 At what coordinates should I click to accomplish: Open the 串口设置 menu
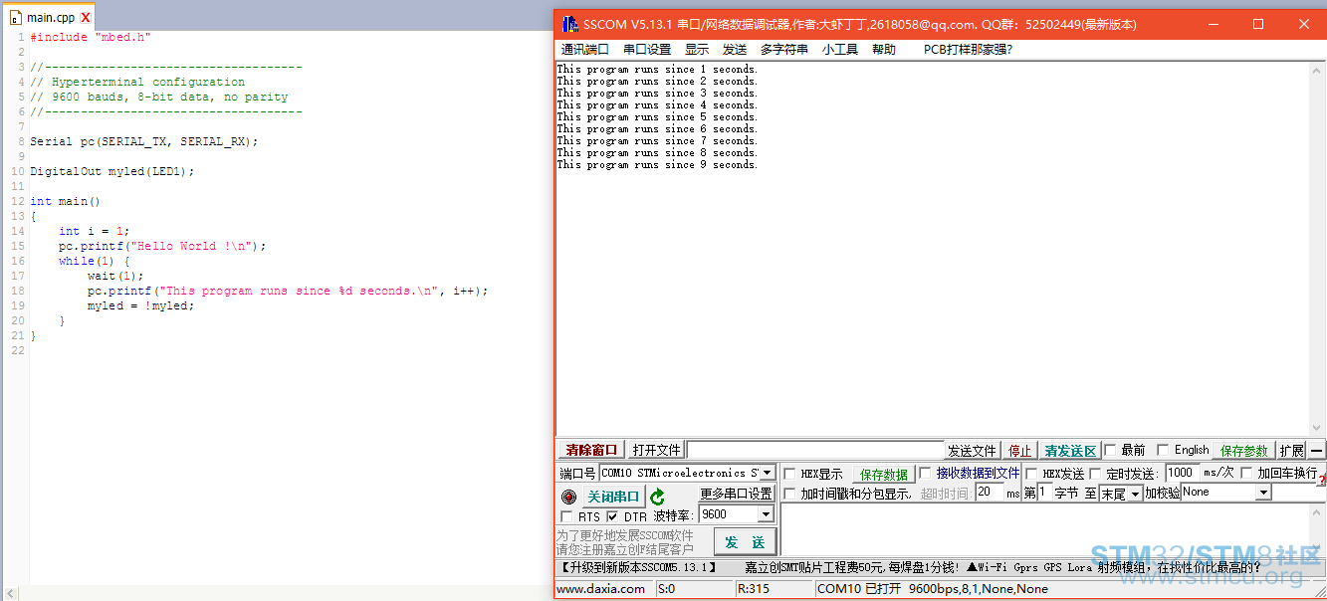pos(647,50)
